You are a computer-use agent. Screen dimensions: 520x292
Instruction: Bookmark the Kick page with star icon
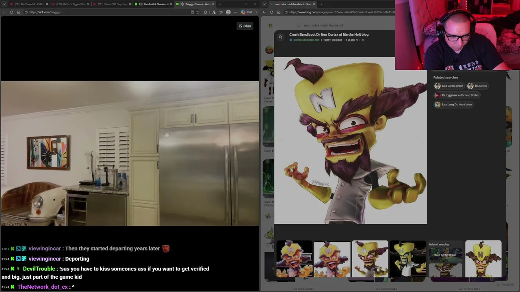click(198, 12)
